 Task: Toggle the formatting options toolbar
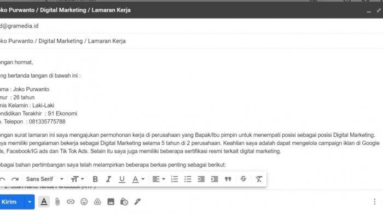pos(44,202)
